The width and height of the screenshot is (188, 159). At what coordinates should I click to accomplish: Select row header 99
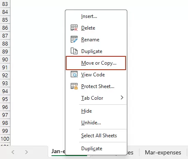coord(5,131)
